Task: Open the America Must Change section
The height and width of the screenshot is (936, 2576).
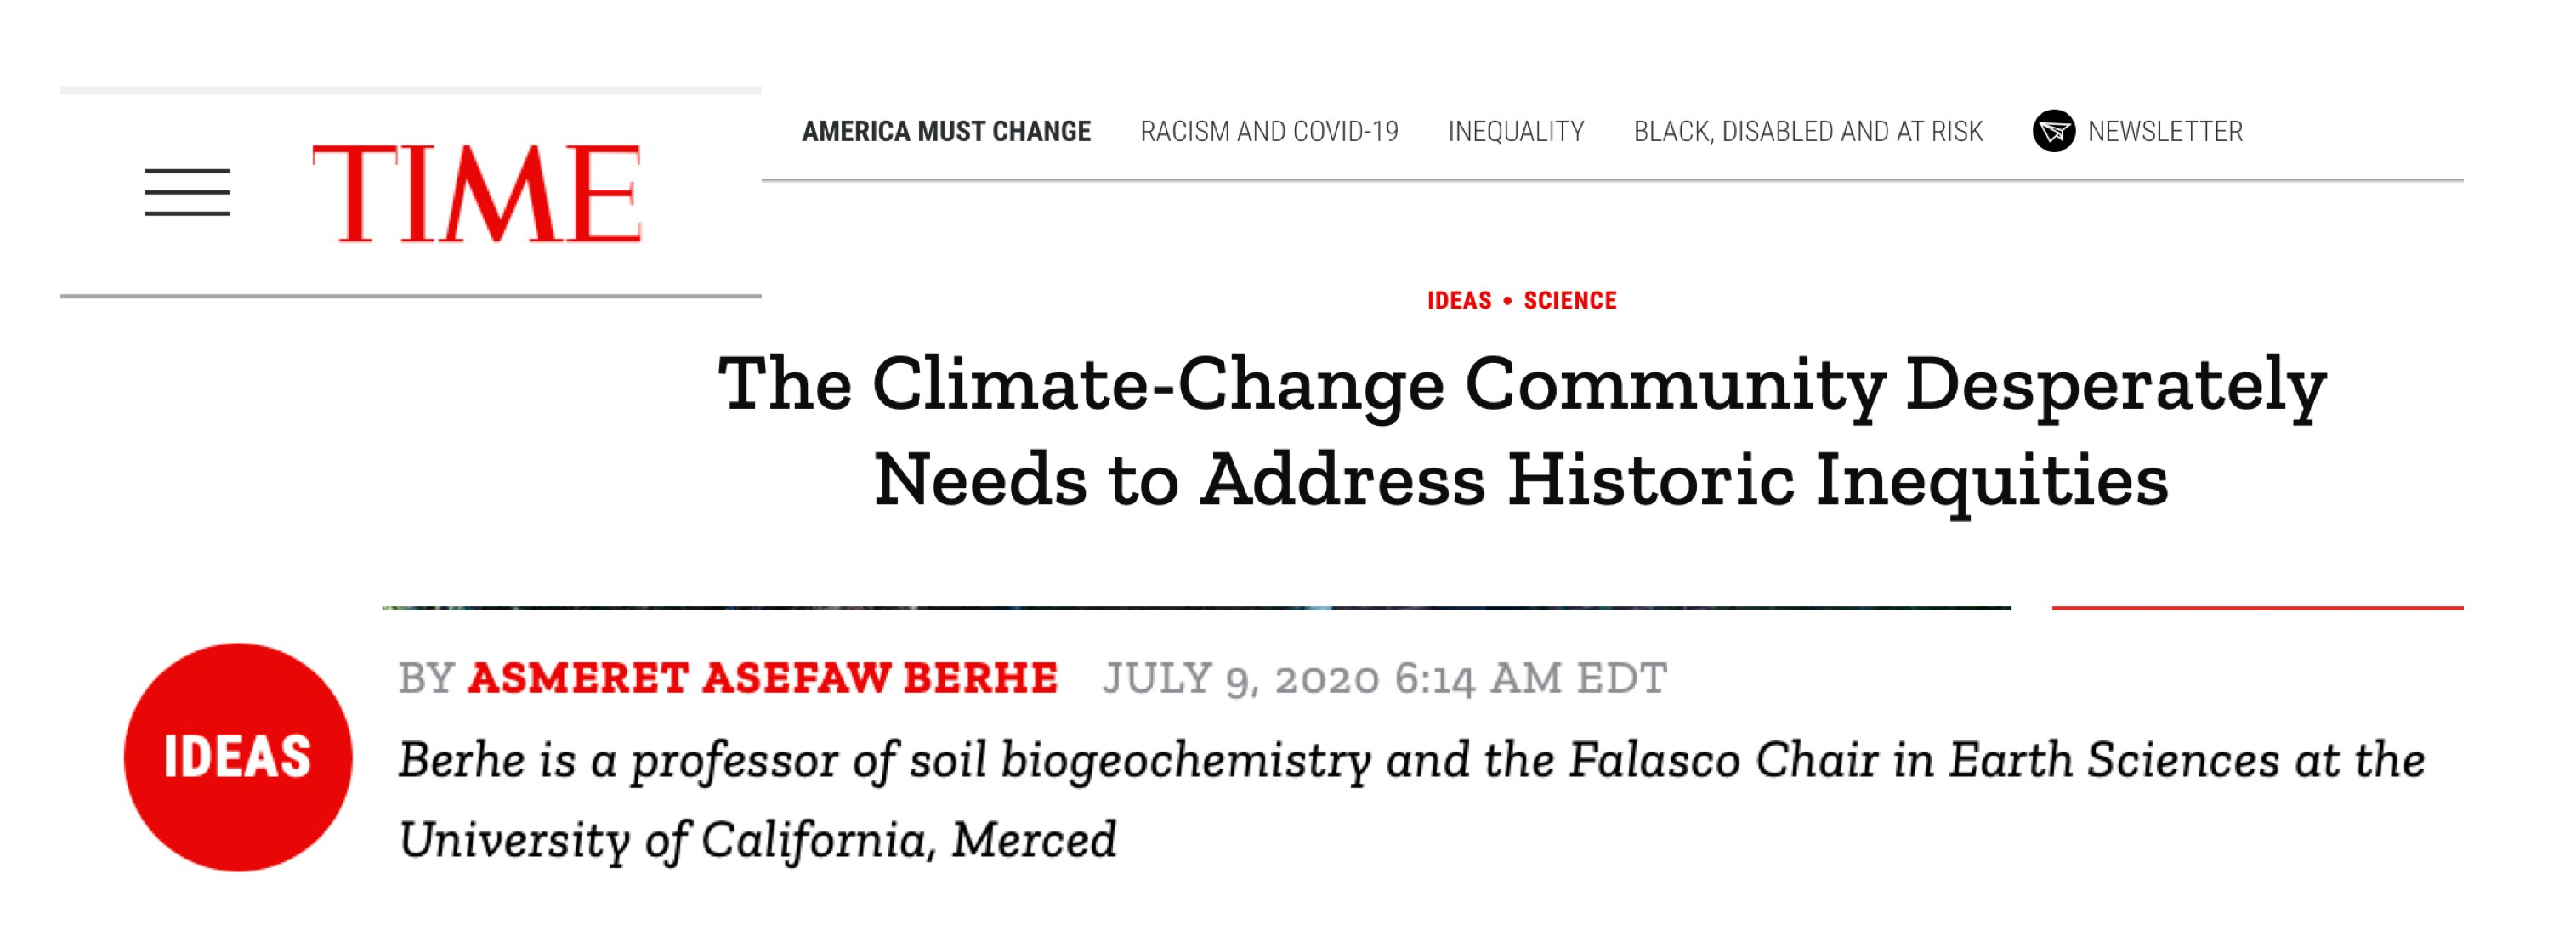Action: [946, 132]
